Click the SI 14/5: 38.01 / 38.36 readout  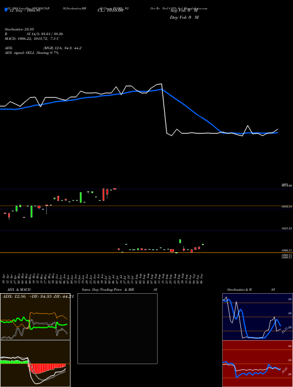(x=45, y=34)
